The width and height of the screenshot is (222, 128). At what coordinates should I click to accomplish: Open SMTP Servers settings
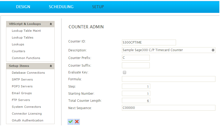pos(22,79)
